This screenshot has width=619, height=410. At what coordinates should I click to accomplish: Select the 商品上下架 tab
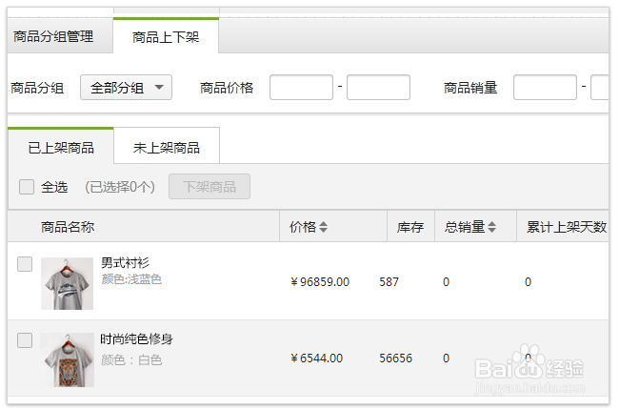click(166, 37)
